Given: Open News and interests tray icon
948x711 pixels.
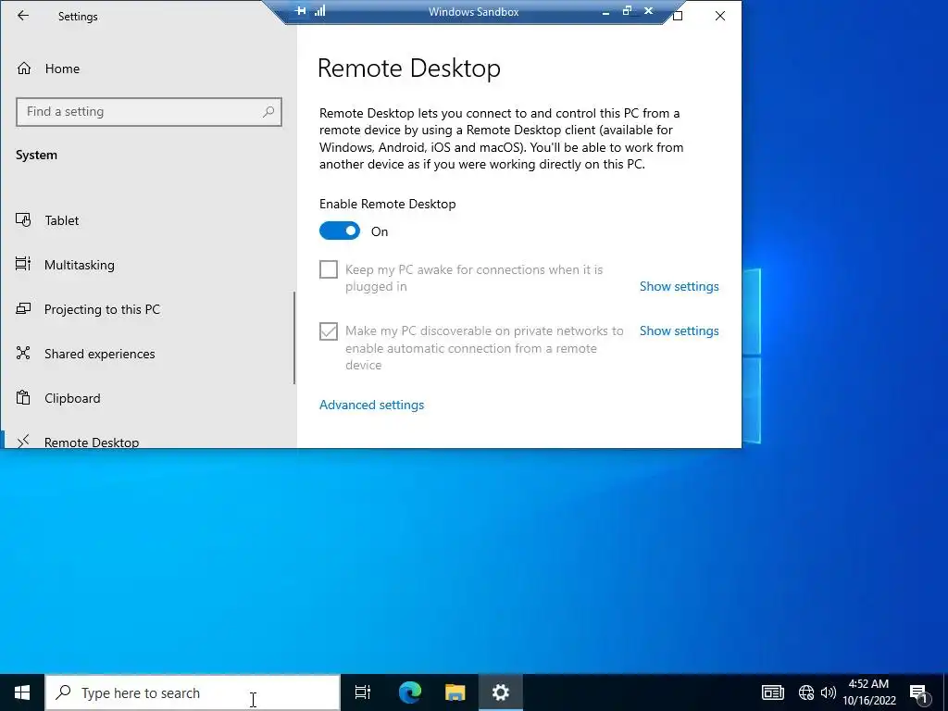Looking at the screenshot, I should tap(772, 692).
